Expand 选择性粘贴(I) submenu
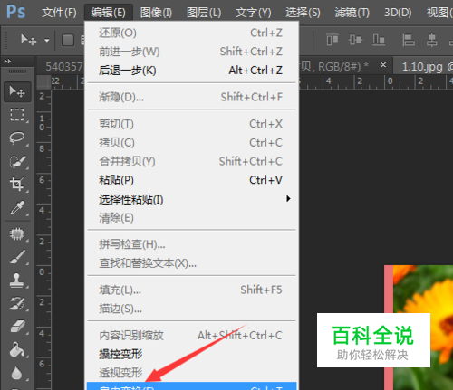The image size is (453, 390). tap(191, 199)
